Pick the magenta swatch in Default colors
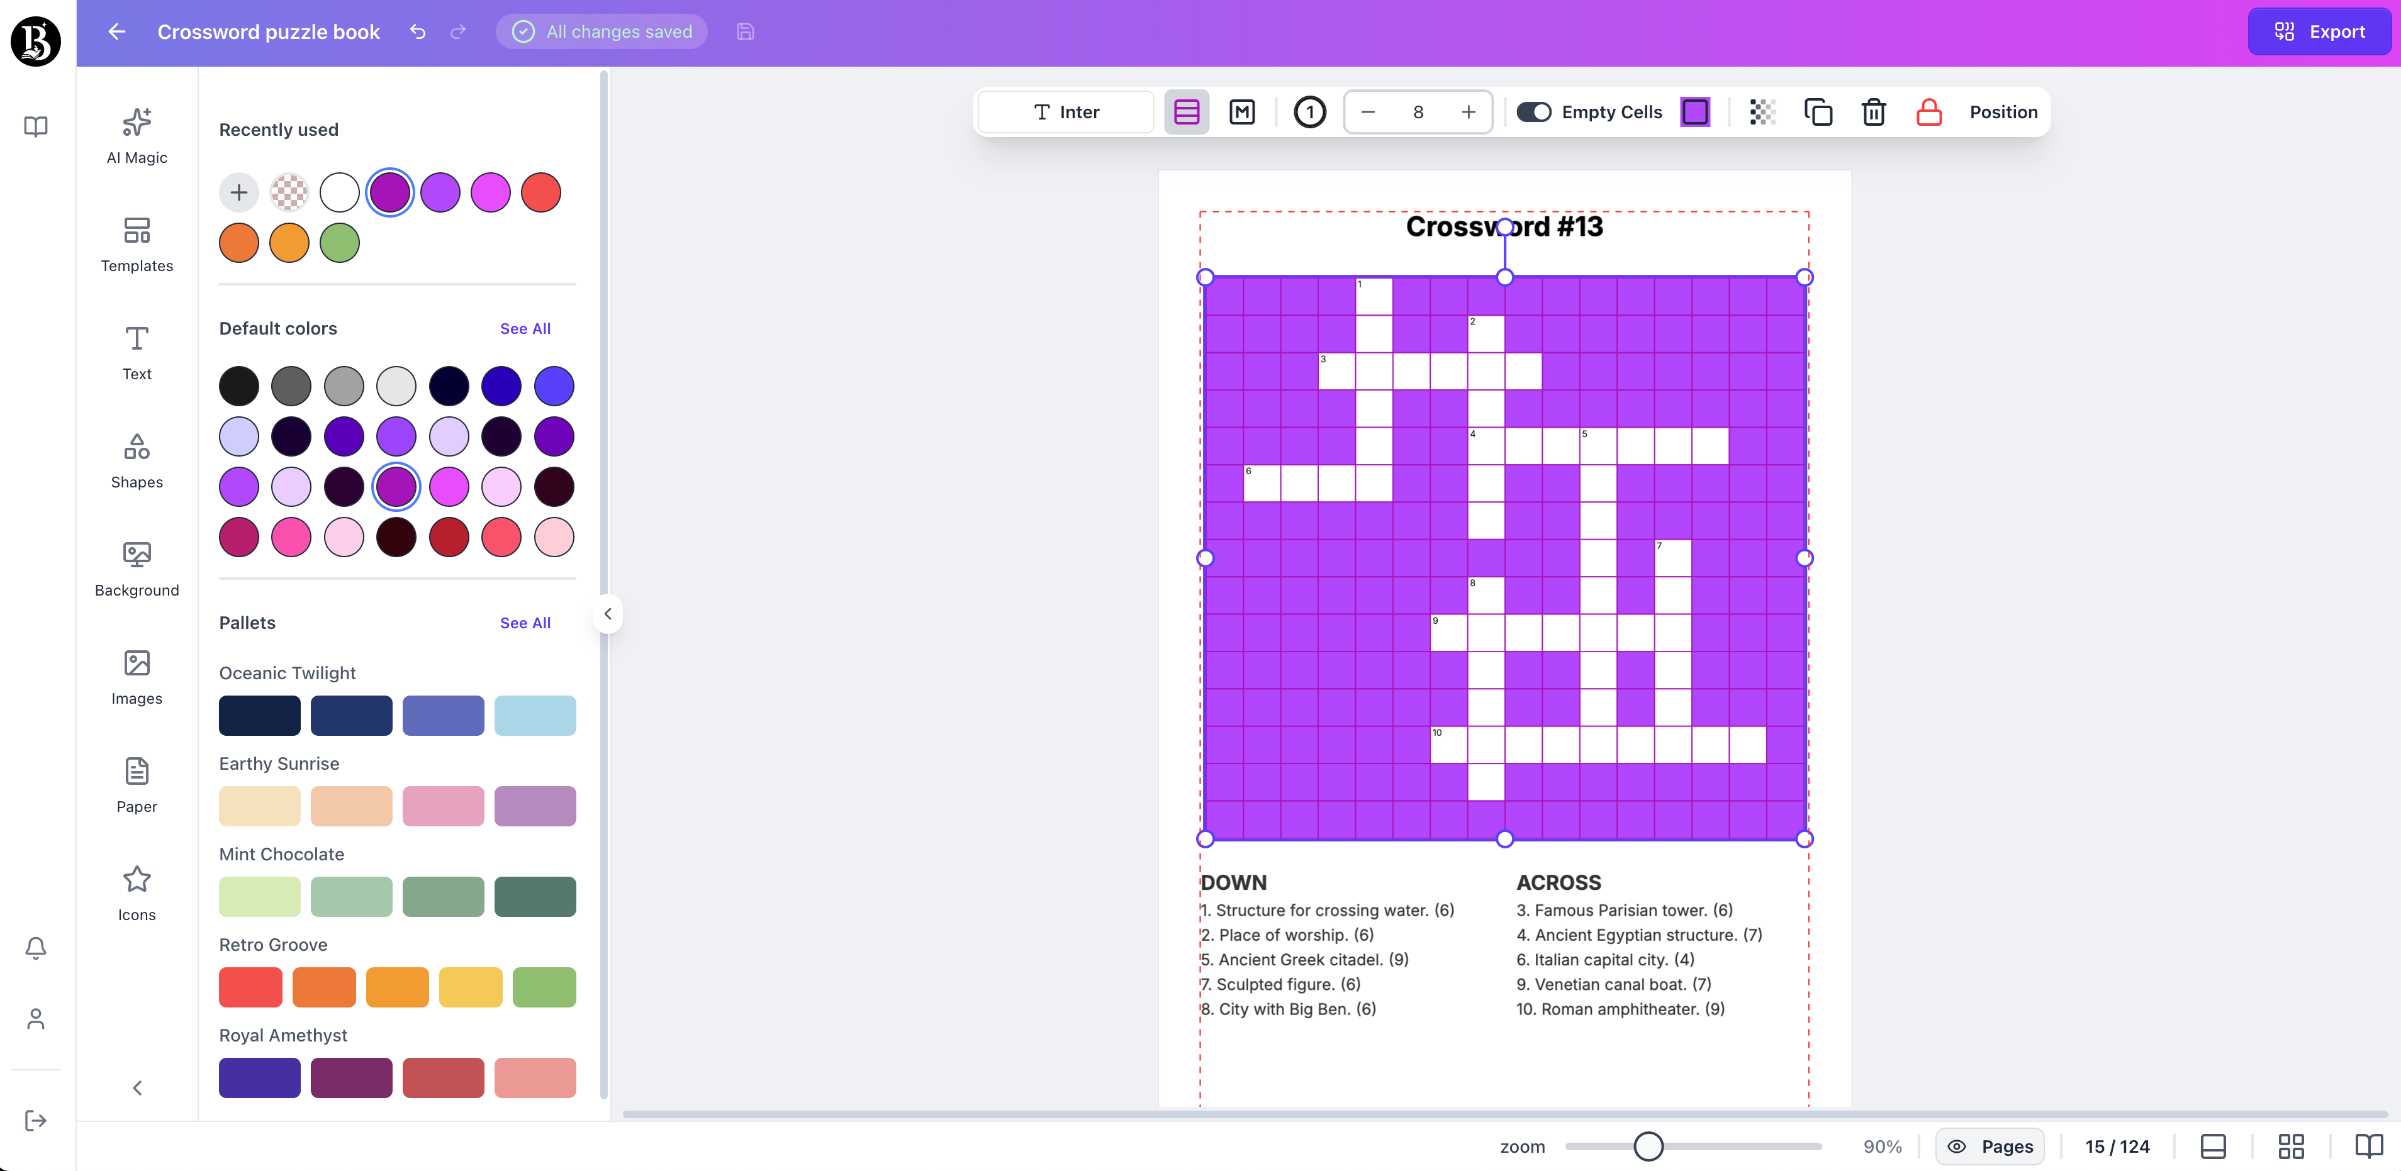 (449, 486)
